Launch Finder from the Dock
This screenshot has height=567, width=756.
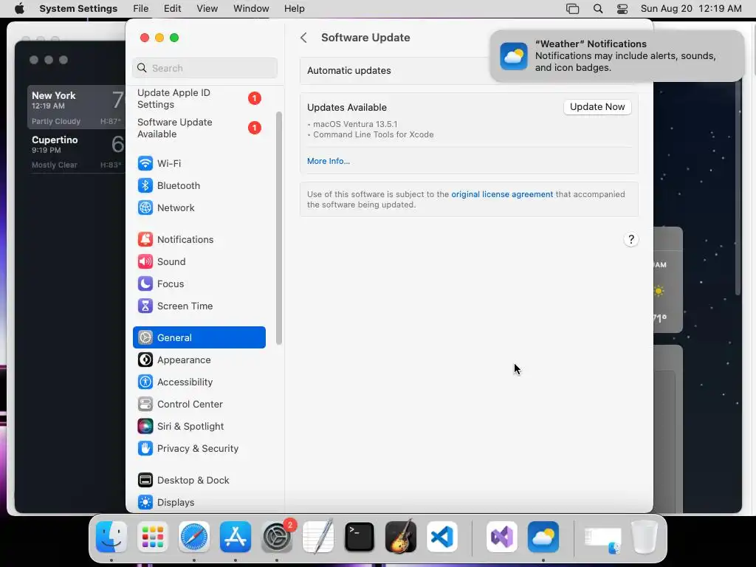pyautogui.click(x=111, y=537)
